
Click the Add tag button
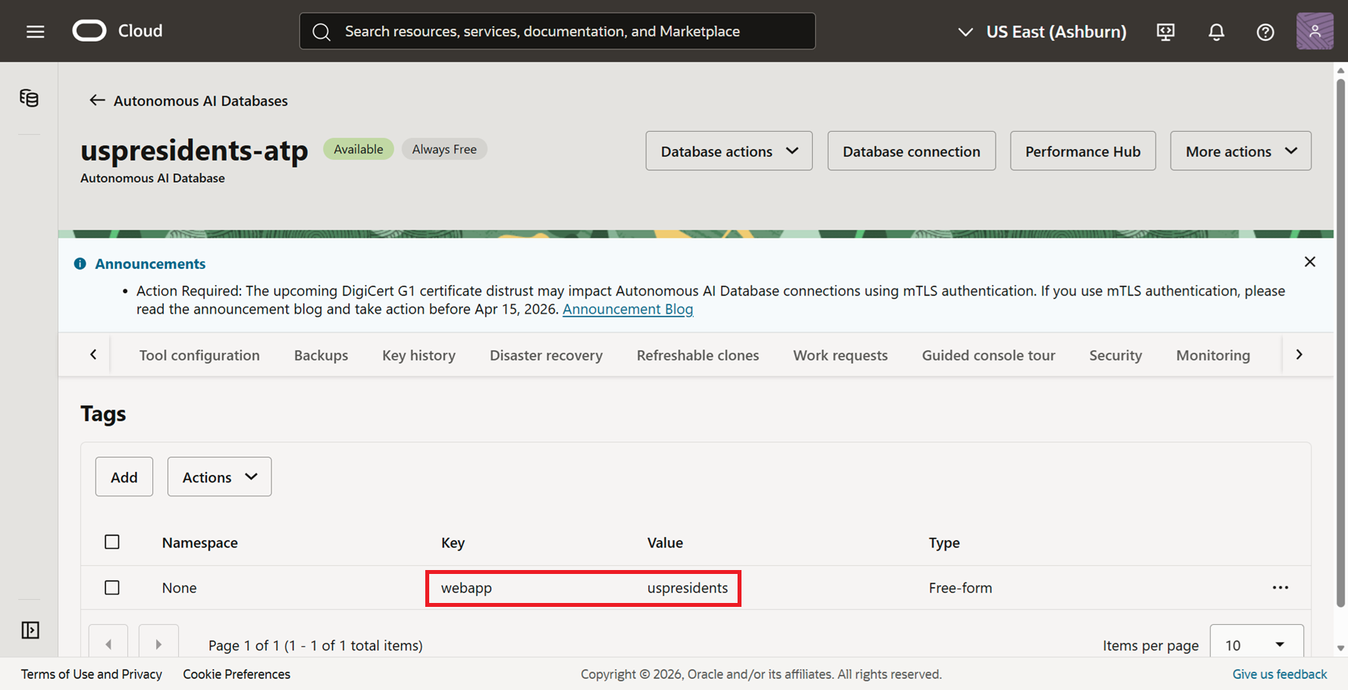(x=124, y=477)
